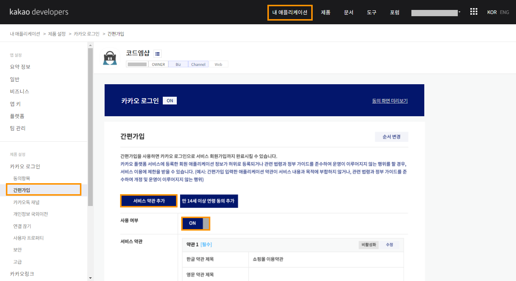This screenshot has height=281, width=516.
Task: Open 사용자 프로퍼티 in the sidebar
Action: pyautogui.click(x=28, y=238)
